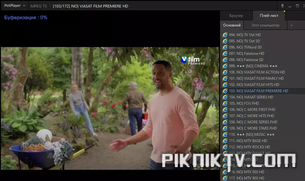Click the icon beside C MORE HITS FHD
305x181 pixels.
(x=225, y=116)
